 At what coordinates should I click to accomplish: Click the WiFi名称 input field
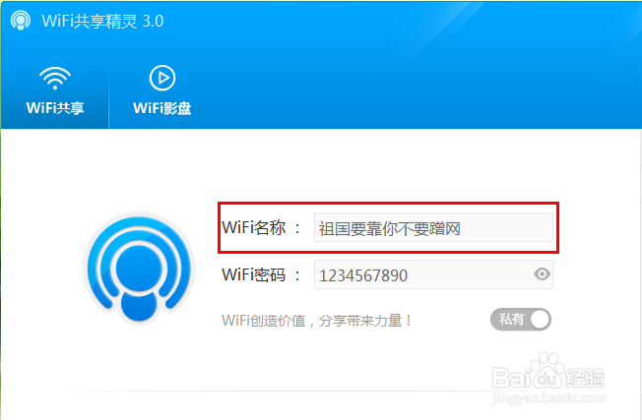433,227
